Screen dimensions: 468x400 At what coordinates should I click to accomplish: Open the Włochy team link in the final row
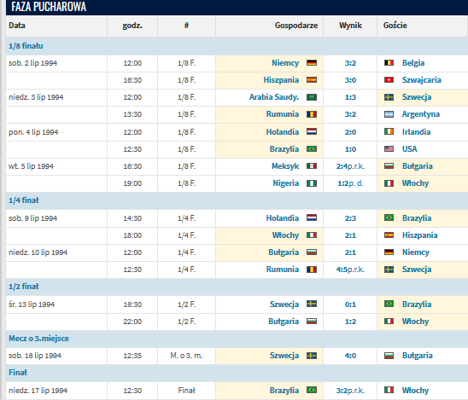pyautogui.click(x=415, y=391)
